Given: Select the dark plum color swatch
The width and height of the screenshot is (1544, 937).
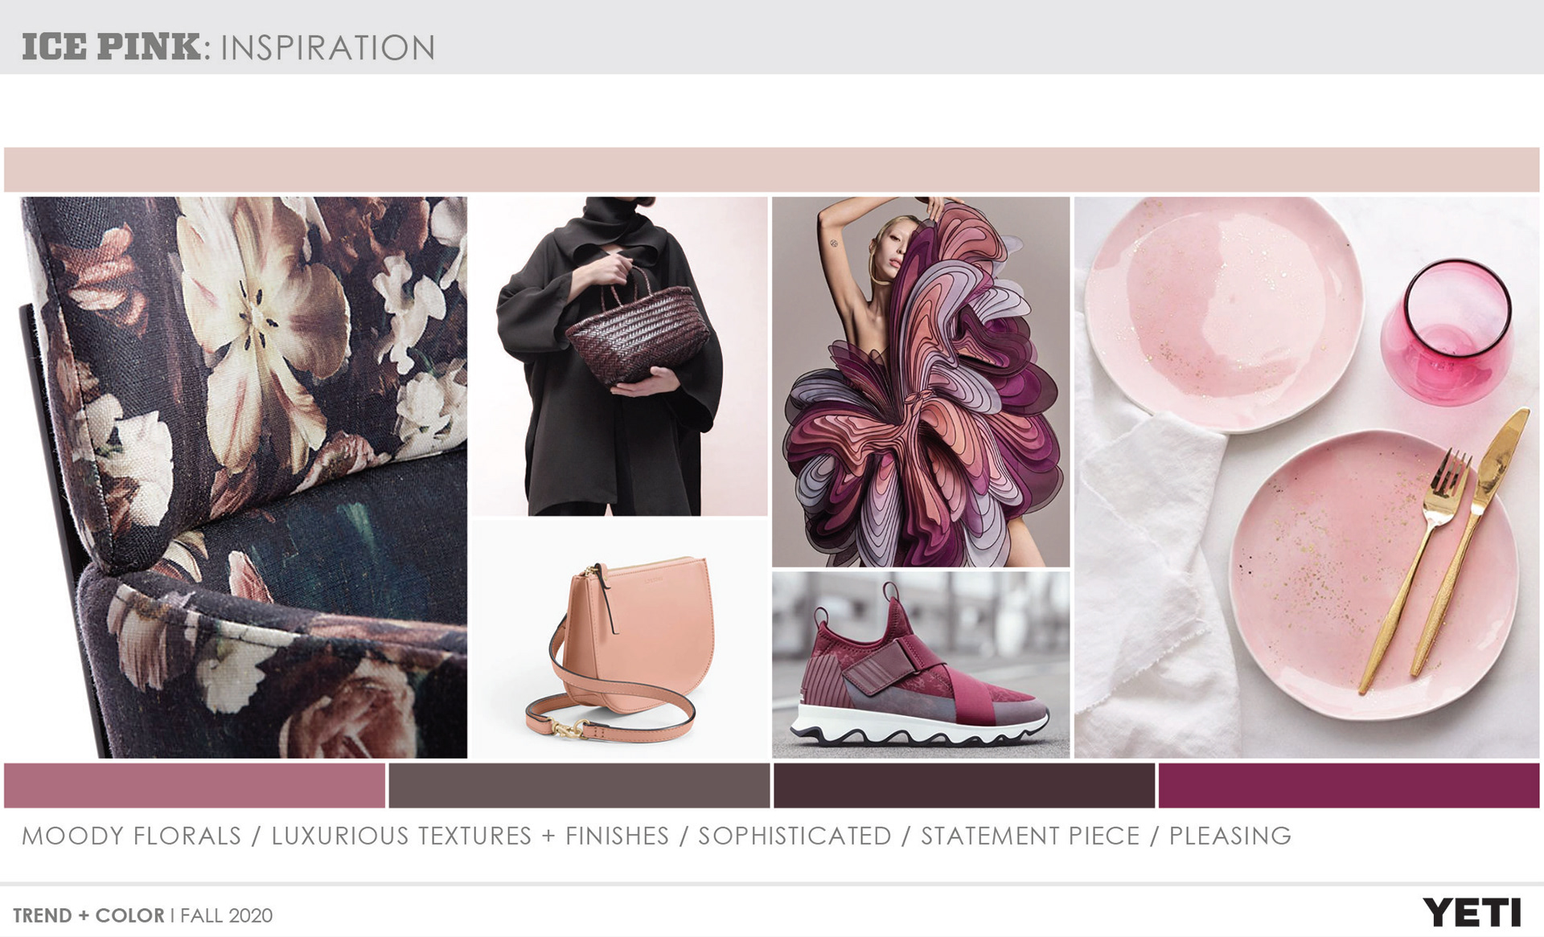Looking at the screenshot, I should coord(964,785).
